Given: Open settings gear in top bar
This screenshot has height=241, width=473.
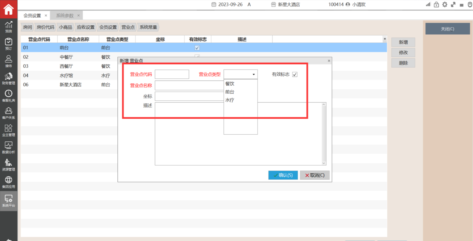Looking at the screenshot, I should tap(445, 5).
